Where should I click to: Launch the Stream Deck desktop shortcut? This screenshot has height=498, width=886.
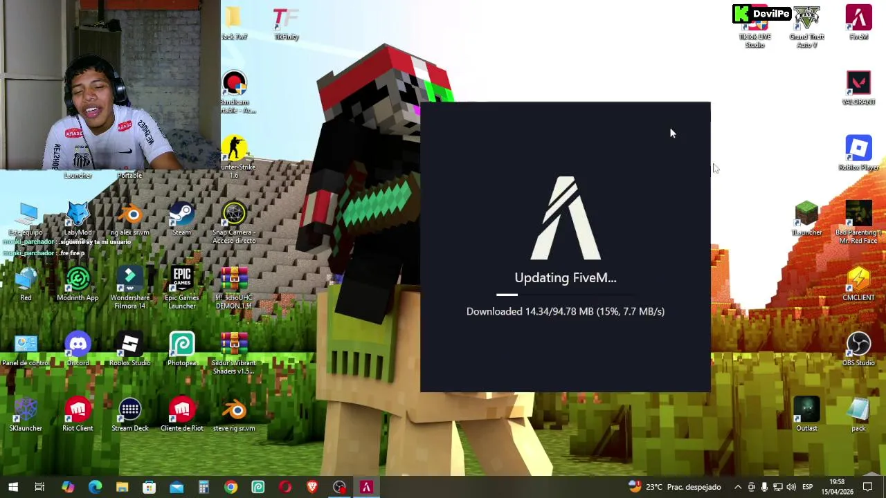129,415
